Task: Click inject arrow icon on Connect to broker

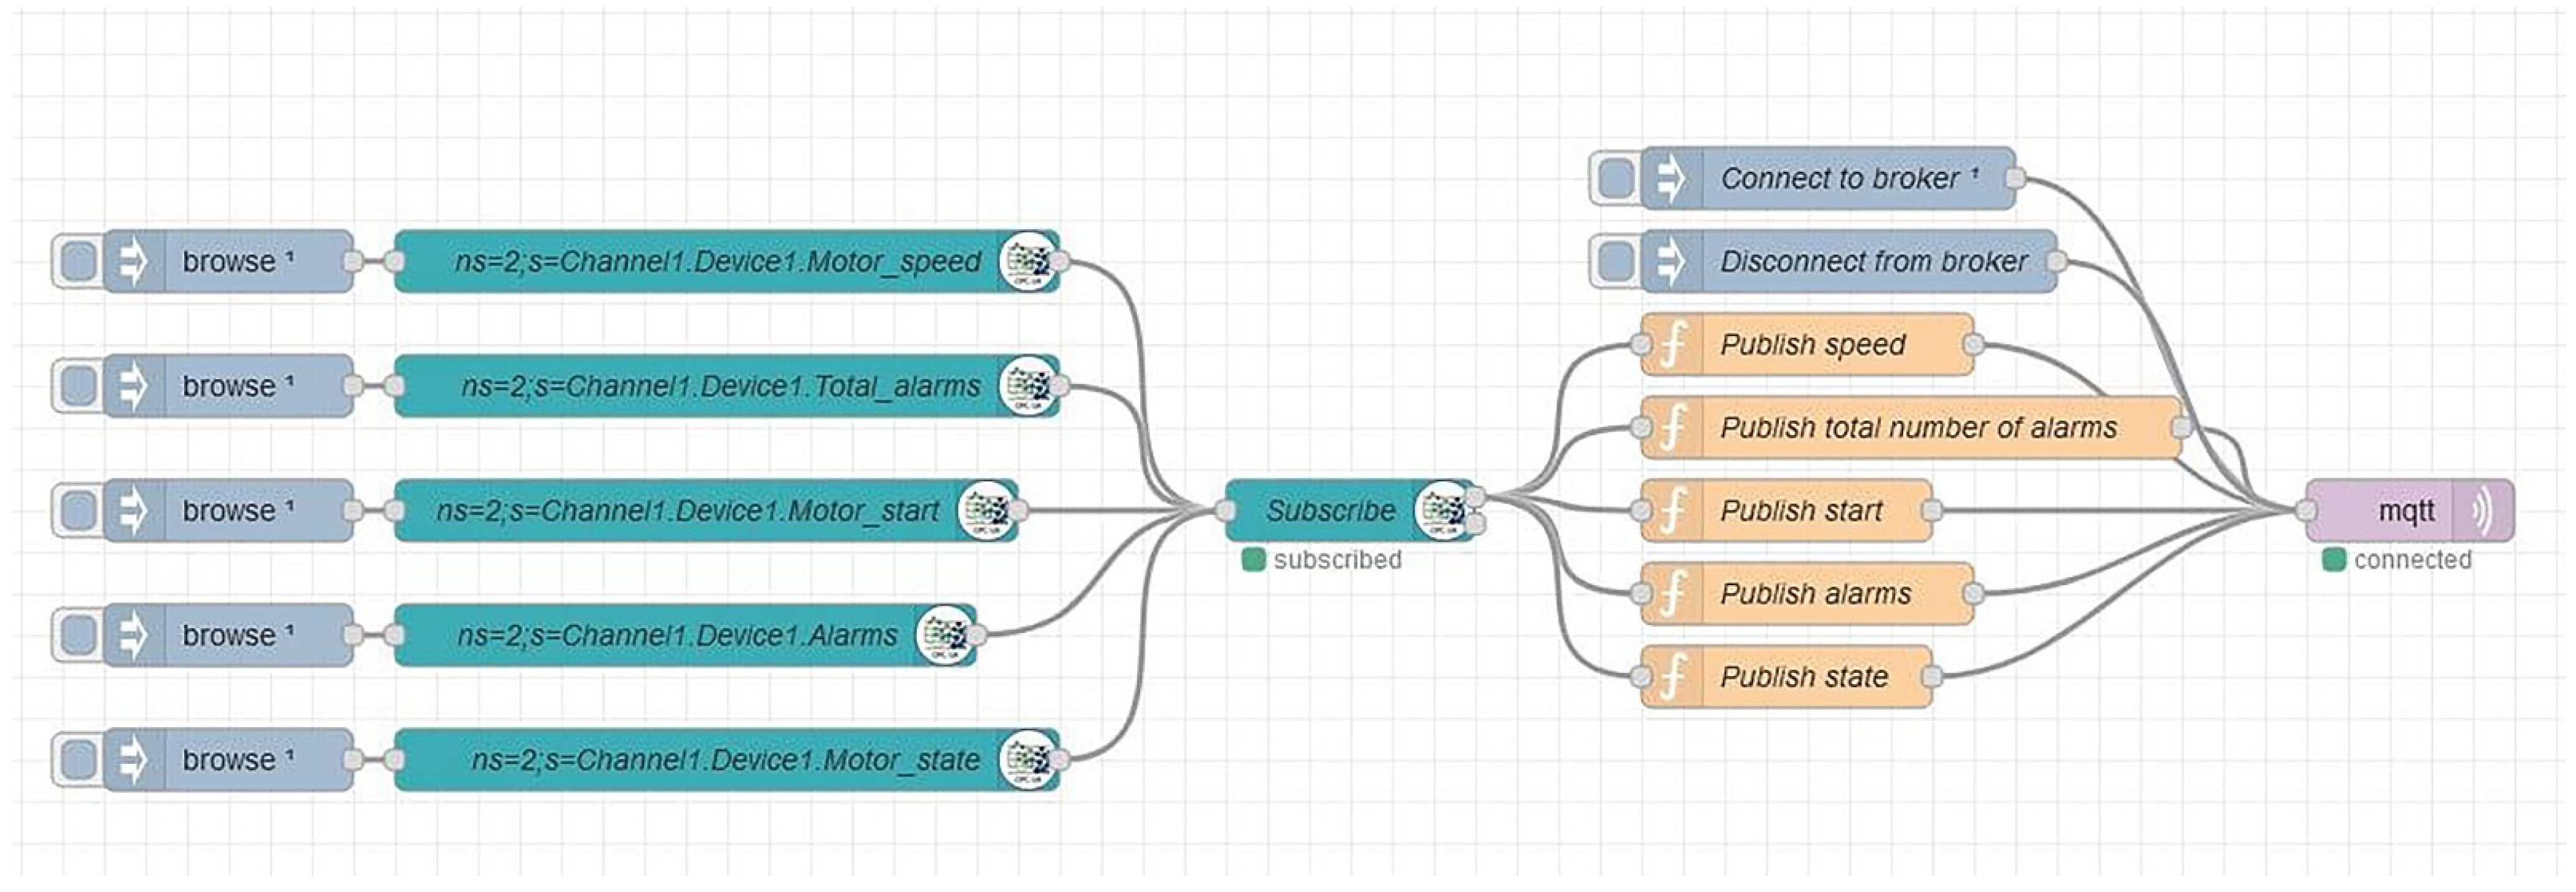Action: [1671, 179]
